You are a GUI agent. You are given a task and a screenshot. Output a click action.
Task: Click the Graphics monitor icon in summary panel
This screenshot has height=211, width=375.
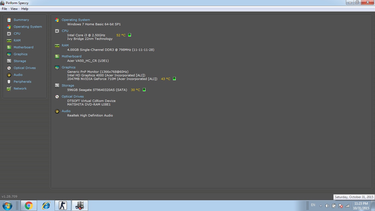coord(57,67)
